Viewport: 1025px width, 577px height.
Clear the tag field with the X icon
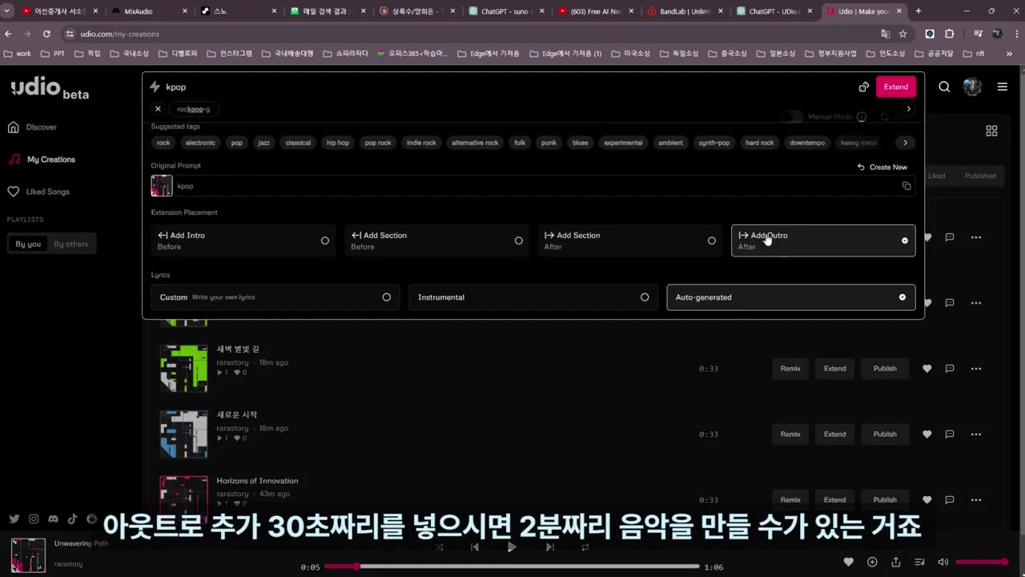point(158,109)
